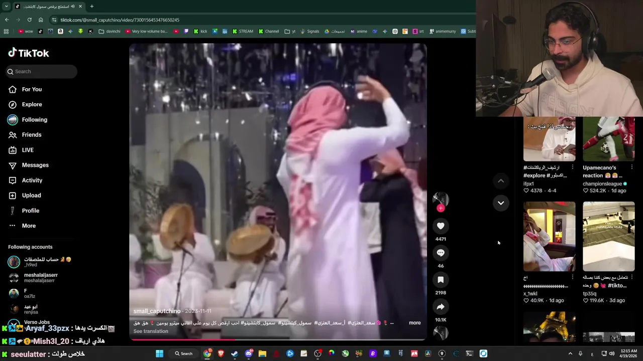The height and width of the screenshot is (361, 643).
Task: Open options menu for x_1wkl video
Action: (x=573, y=277)
